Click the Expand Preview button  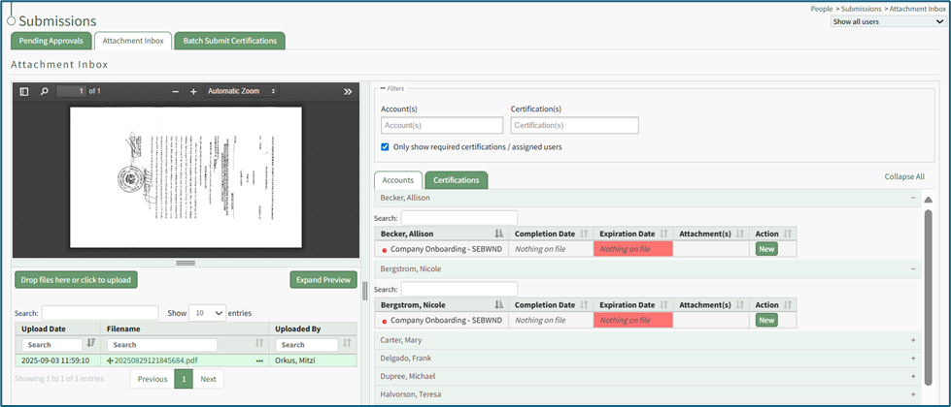point(323,280)
